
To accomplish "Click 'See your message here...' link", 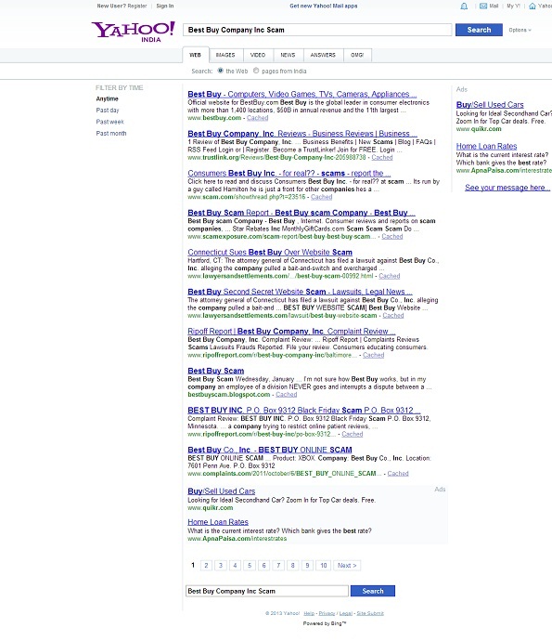I will [507, 188].
